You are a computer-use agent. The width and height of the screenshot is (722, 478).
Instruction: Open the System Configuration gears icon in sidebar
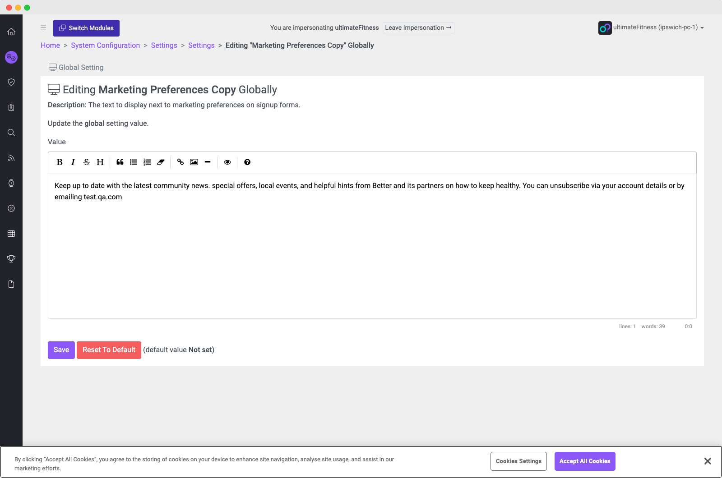[11, 57]
